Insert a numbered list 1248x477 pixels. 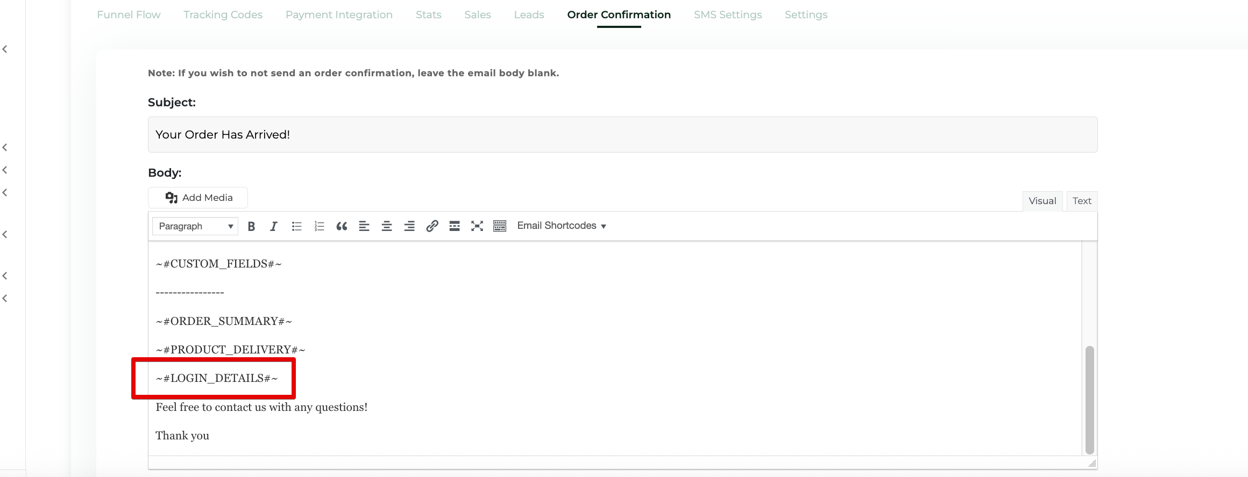click(319, 226)
